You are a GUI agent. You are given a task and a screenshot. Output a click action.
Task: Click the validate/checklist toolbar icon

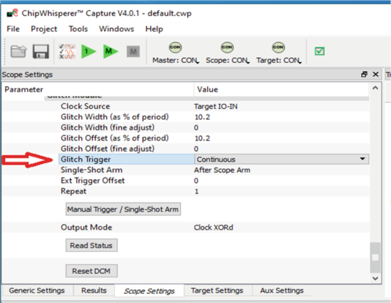67,52
